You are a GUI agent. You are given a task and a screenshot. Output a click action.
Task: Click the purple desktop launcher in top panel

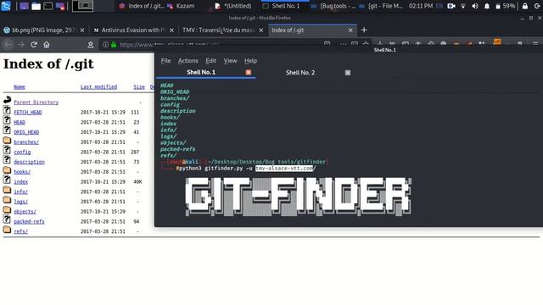(x=24, y=6)
